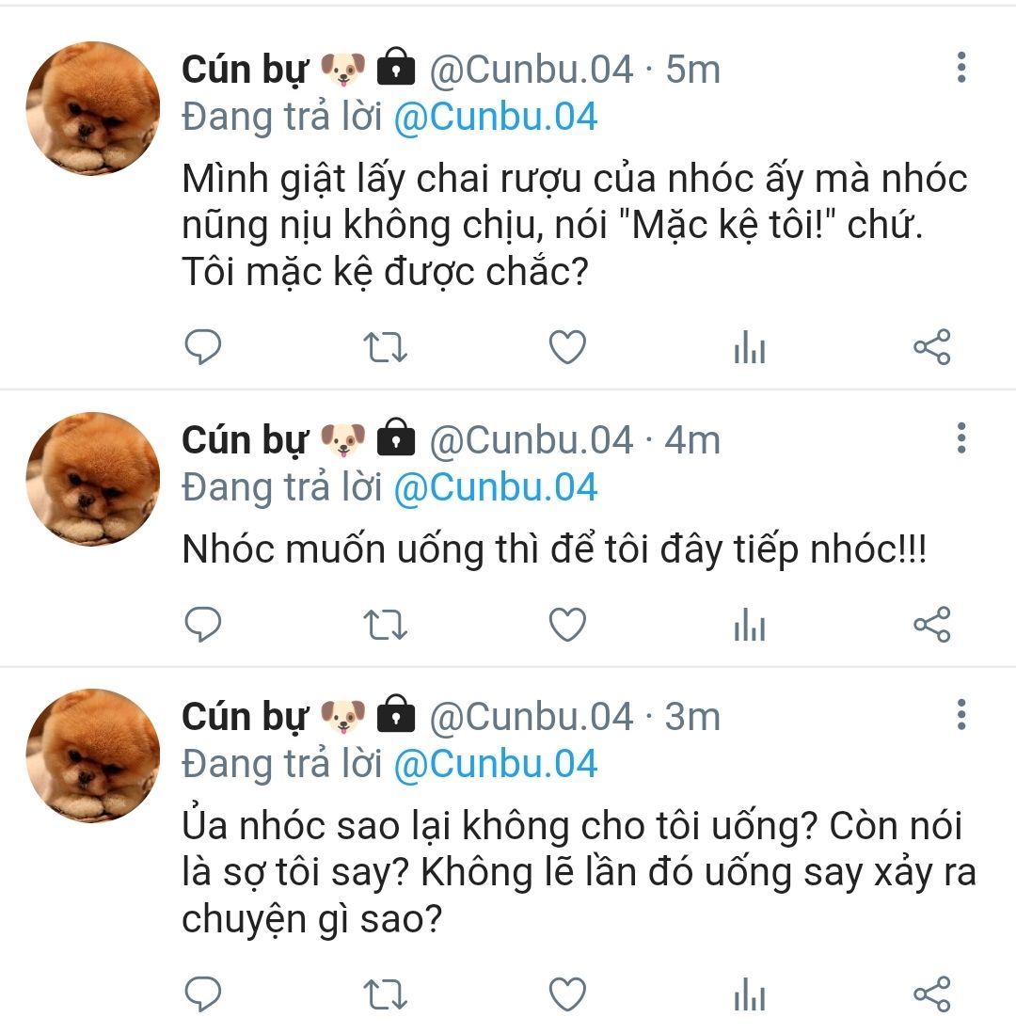Share the tweet posted 4m ago
Image resolution: width=1016 pixels, height=1033 pixels.
tap(932, 625)
